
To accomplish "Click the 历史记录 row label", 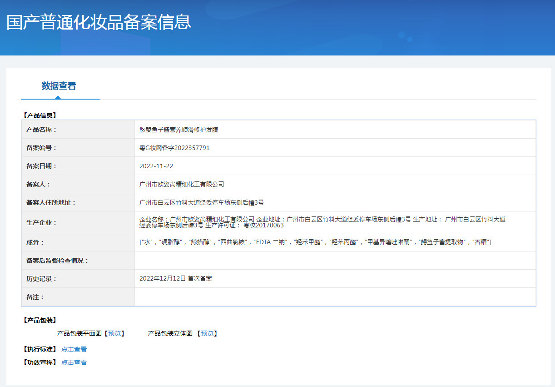I will point(42,279).
